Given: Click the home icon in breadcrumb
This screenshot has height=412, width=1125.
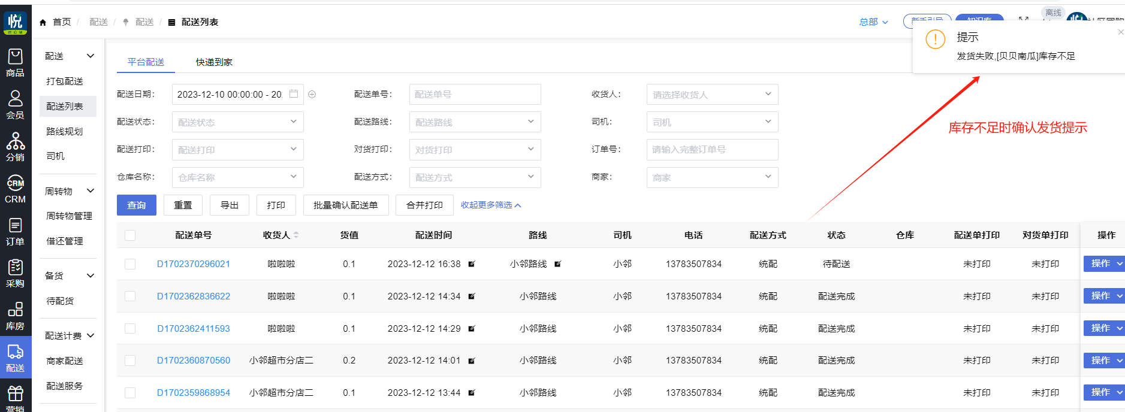Looking at the screenshot, I should (x=43, y=22).
